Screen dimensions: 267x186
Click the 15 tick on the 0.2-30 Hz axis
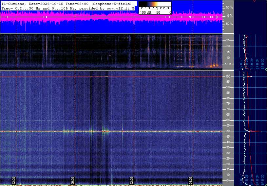tap(228, 52)
